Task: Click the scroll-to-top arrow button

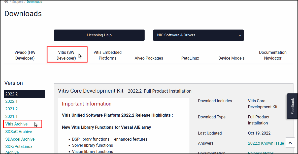Action: [290, 143]
